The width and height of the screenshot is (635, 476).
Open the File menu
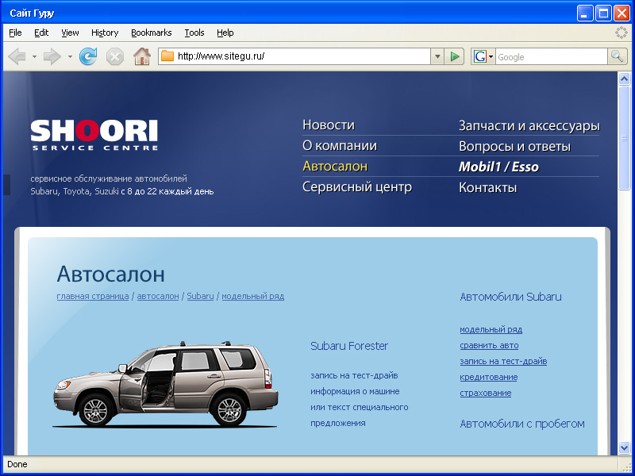point(15,33)
